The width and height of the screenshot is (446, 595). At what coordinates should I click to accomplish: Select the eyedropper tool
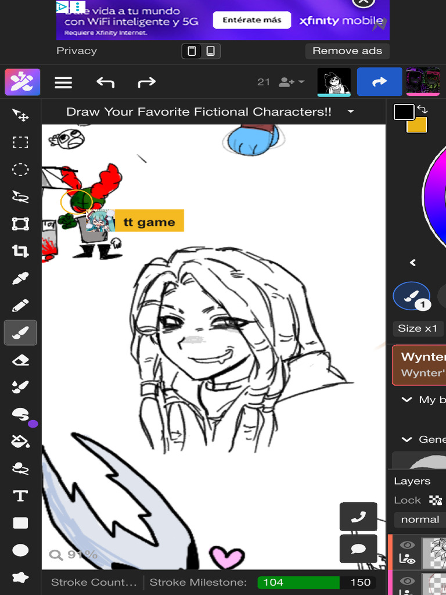coord(20,278)
